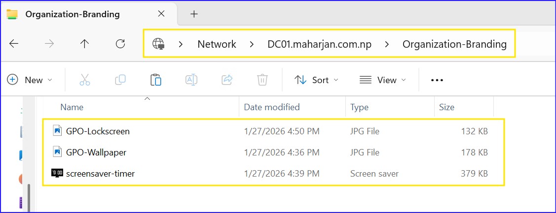
Task: Expand the Sort options menu
Action: [316, 80]
